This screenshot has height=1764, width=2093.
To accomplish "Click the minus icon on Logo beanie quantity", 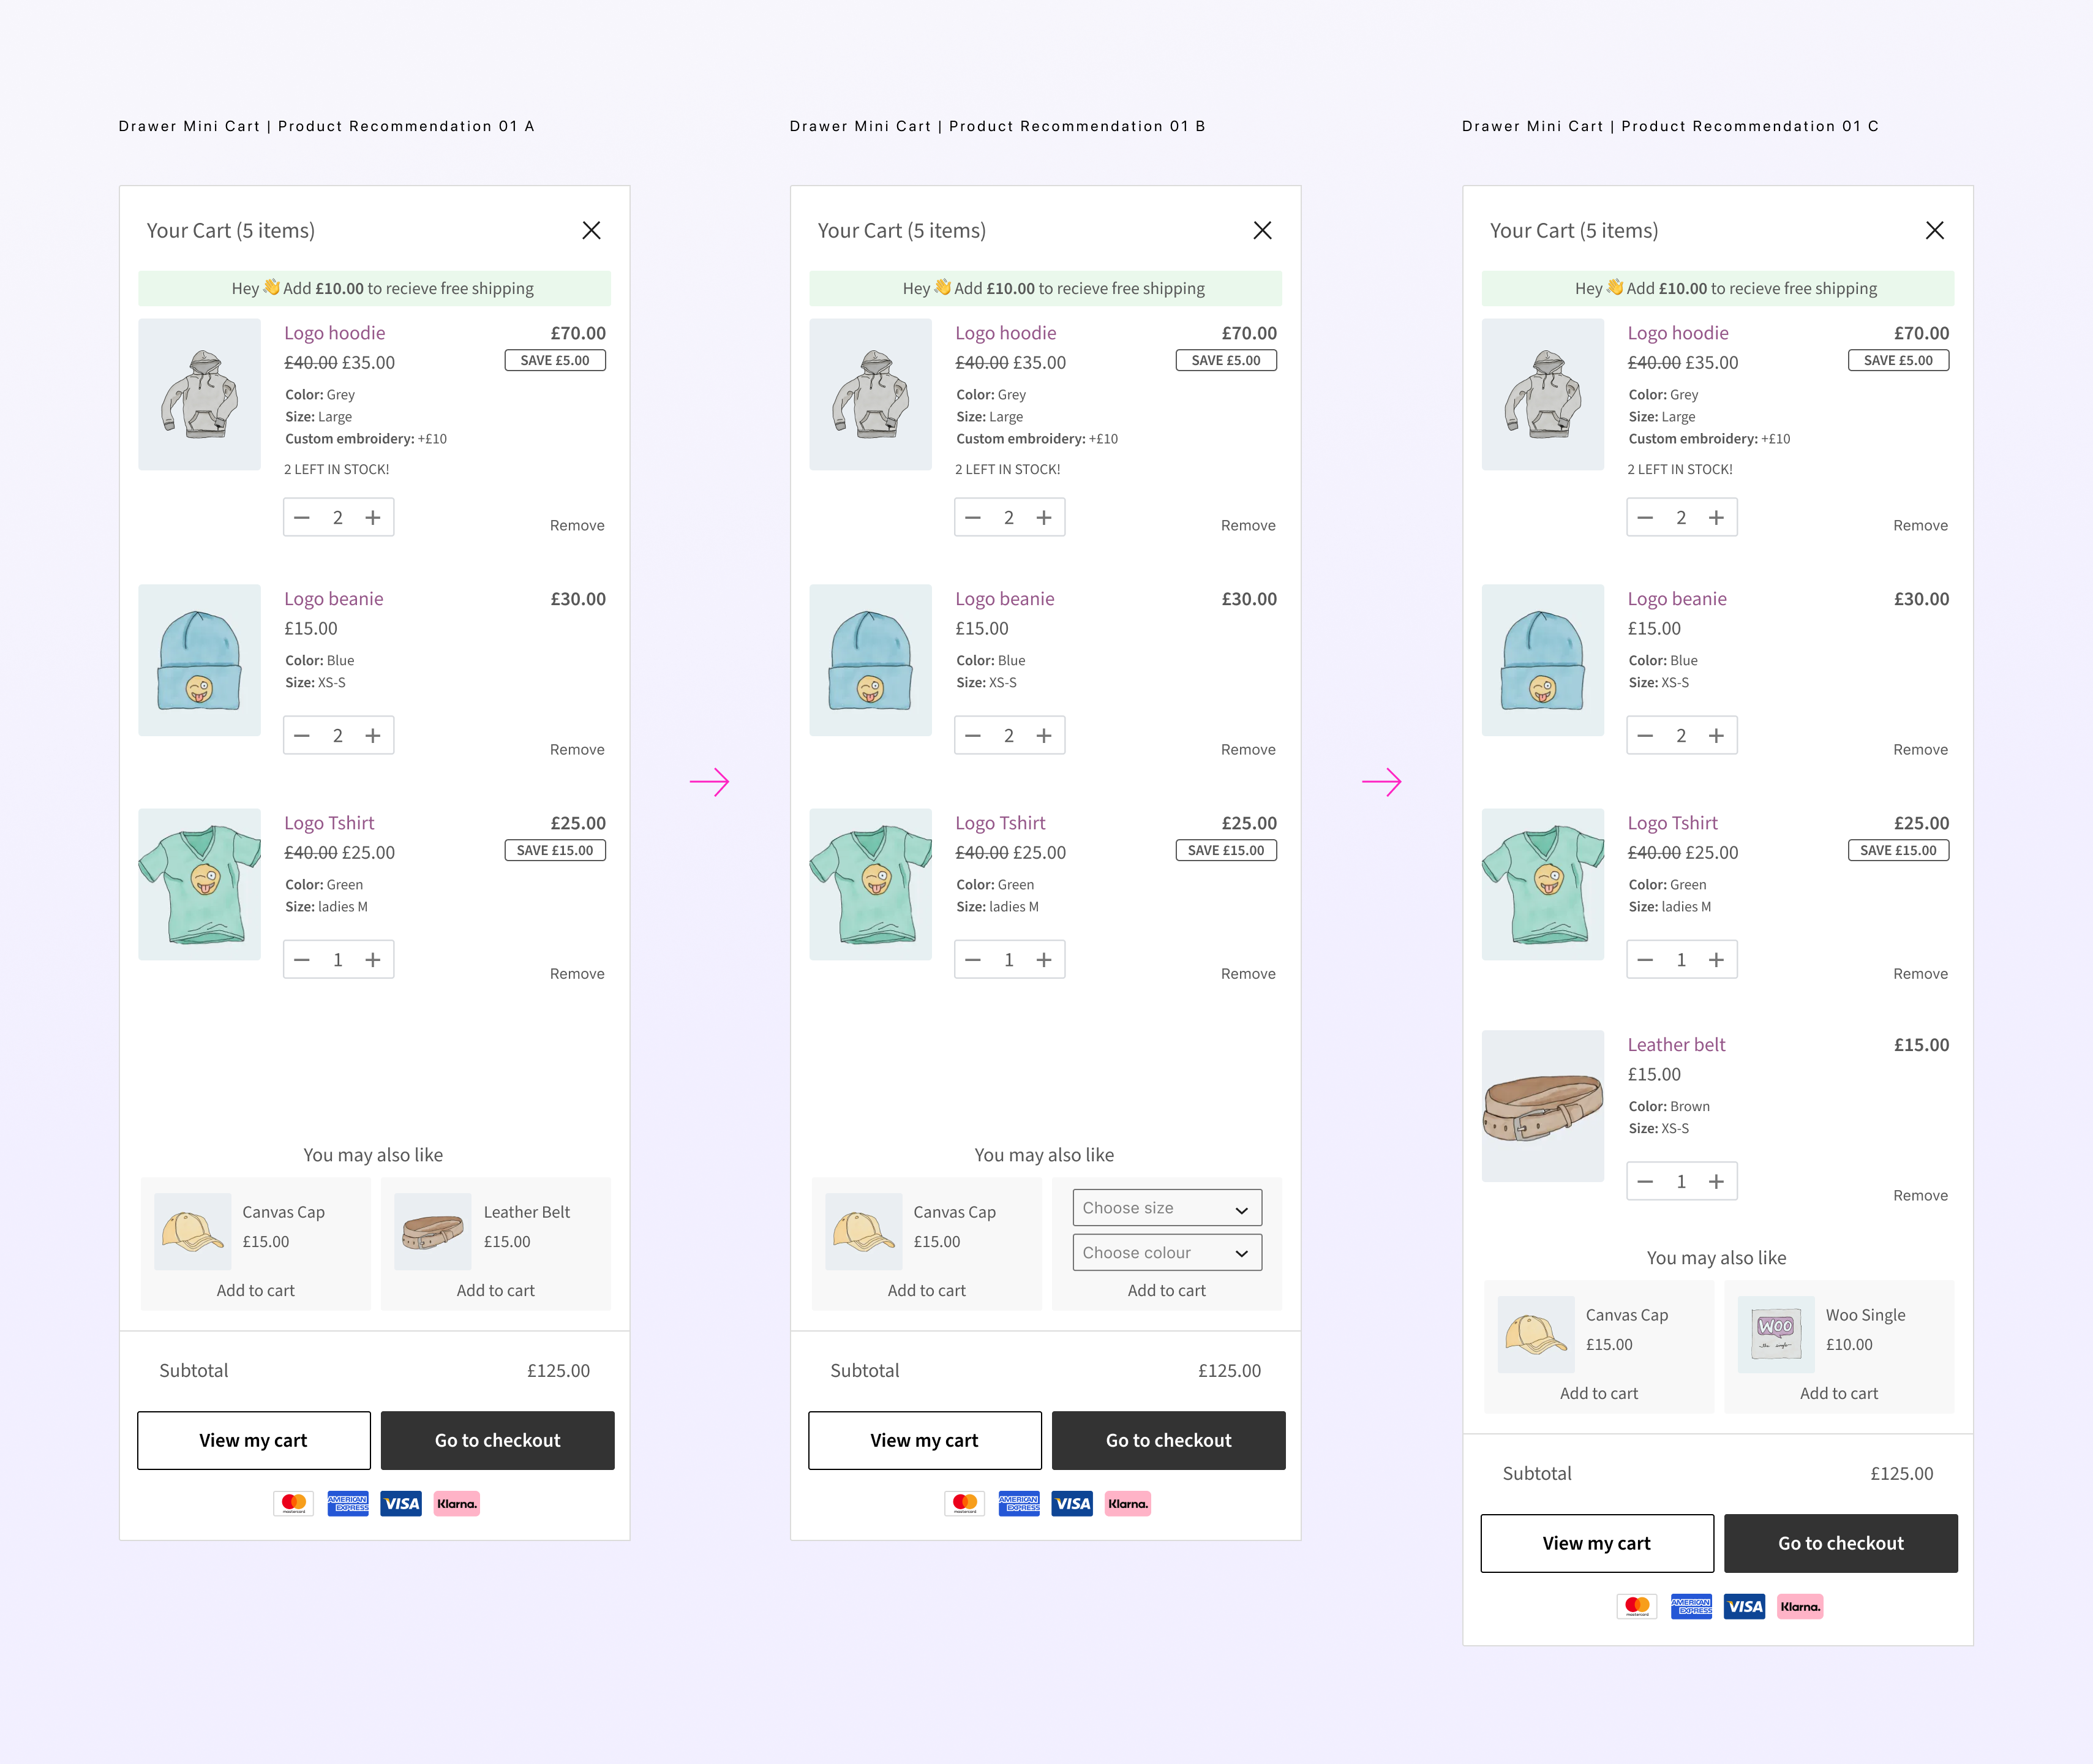I will 302,735.
